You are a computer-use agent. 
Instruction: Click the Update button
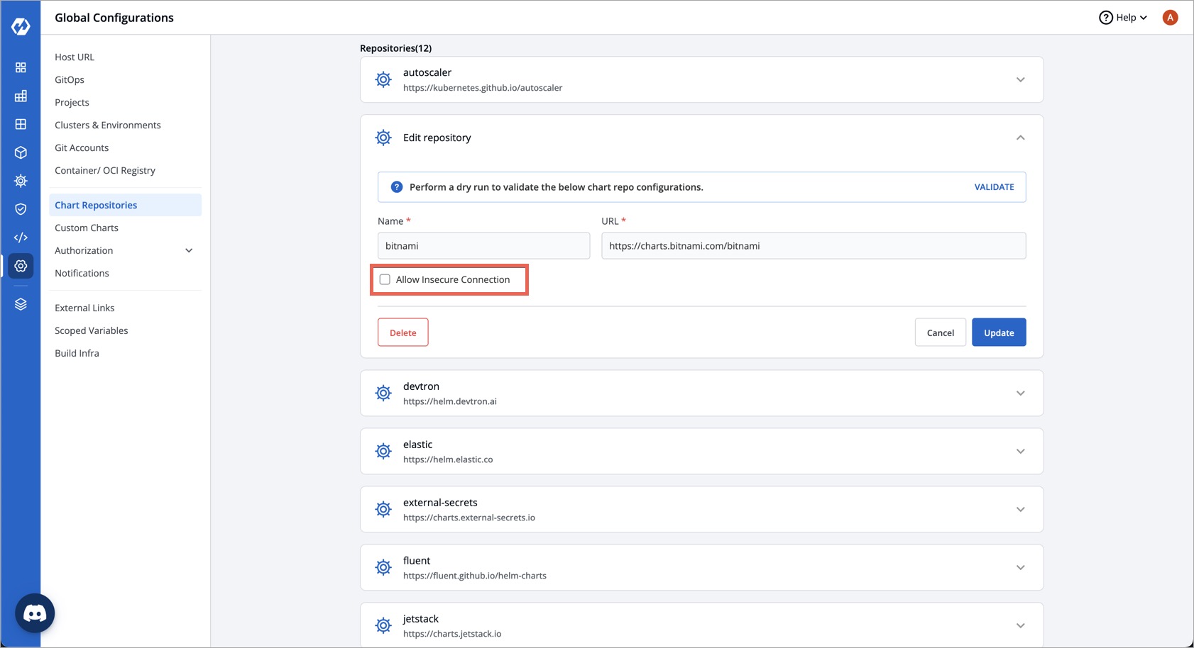[998, 333]
